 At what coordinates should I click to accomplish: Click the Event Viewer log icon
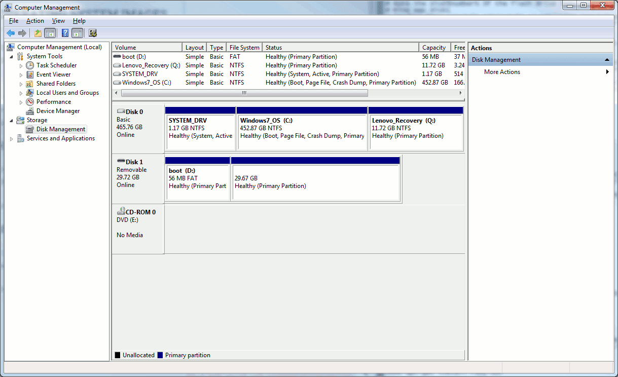tap(30, 74)
